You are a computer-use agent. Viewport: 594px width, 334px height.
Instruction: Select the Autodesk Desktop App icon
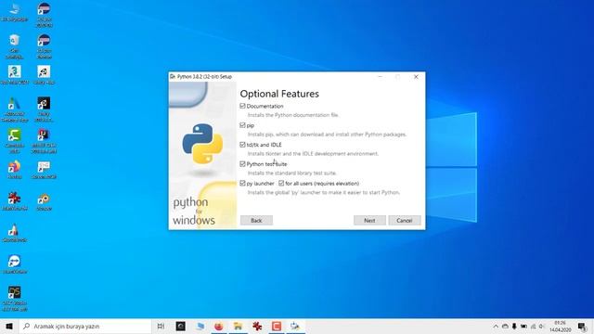click(x=15, y=109)
